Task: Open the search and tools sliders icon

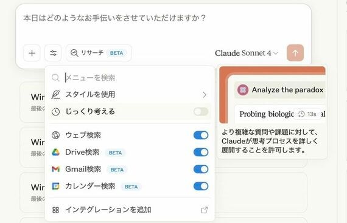Action: pos(53,53)
